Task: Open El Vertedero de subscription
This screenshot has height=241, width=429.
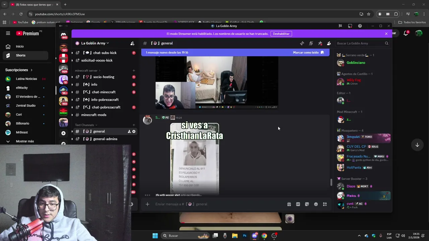Action: click(x=25, y=97)
